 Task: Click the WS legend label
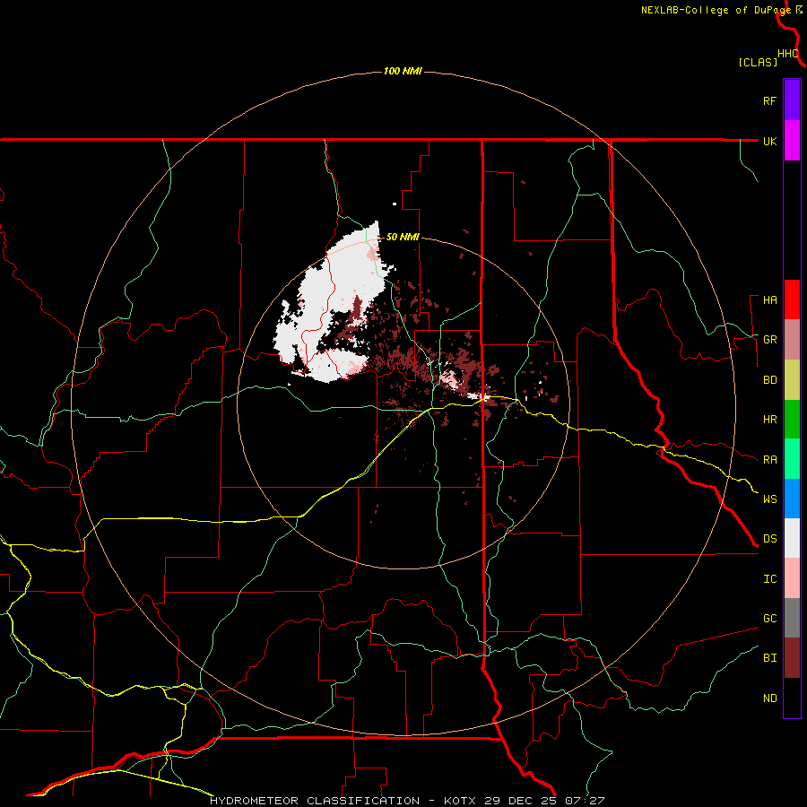769,499
